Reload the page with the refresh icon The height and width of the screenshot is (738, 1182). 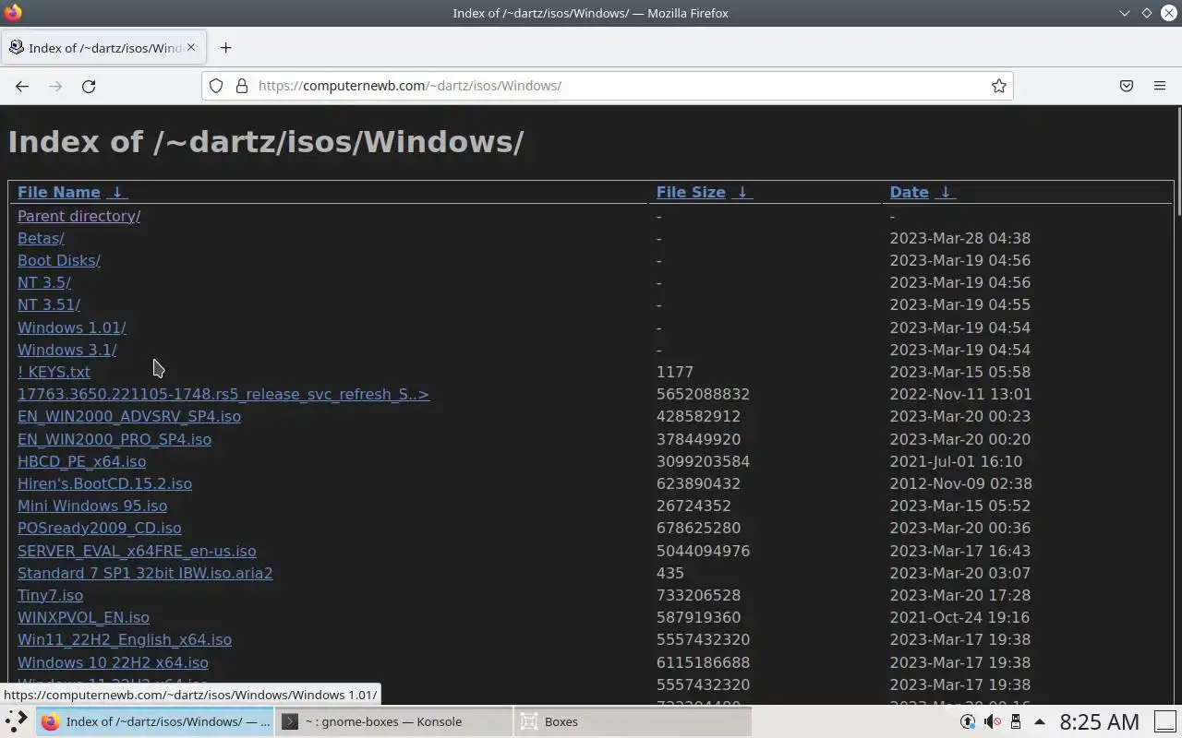point(89,86)
